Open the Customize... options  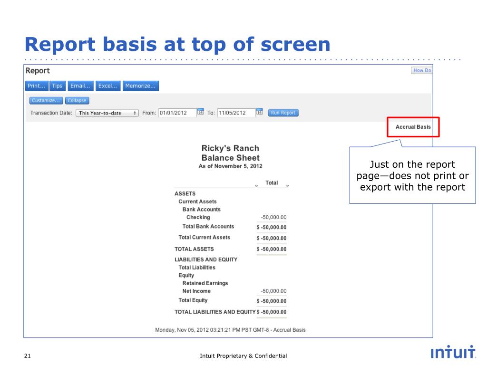(46, 101)
